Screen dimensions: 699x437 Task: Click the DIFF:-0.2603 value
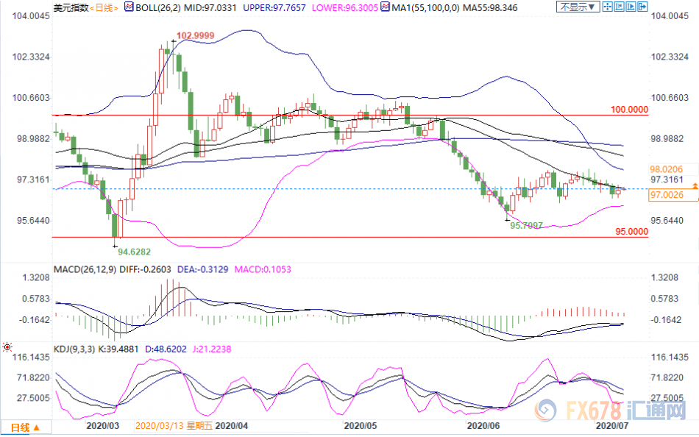tap(146, 269)
